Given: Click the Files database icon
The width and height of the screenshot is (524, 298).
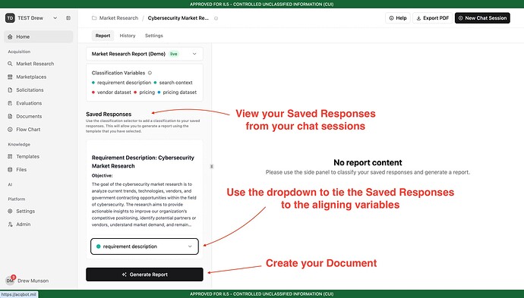Looking at the screenshot, I should (10, 170).
